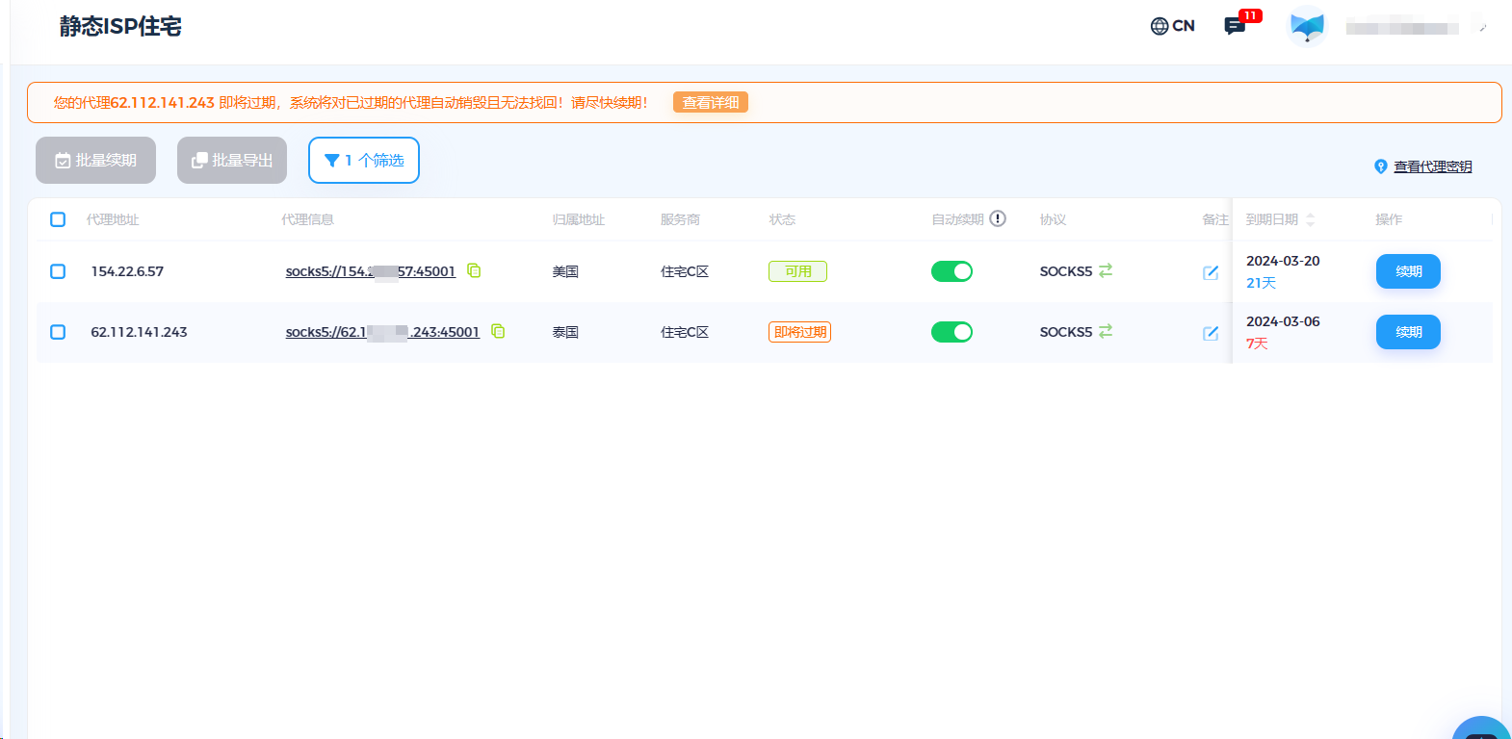The height and width of the screenshot is (739, 1512).
Task: Click the 归属地址 column header
Action: pyautogui.click(x=578, y=219)
